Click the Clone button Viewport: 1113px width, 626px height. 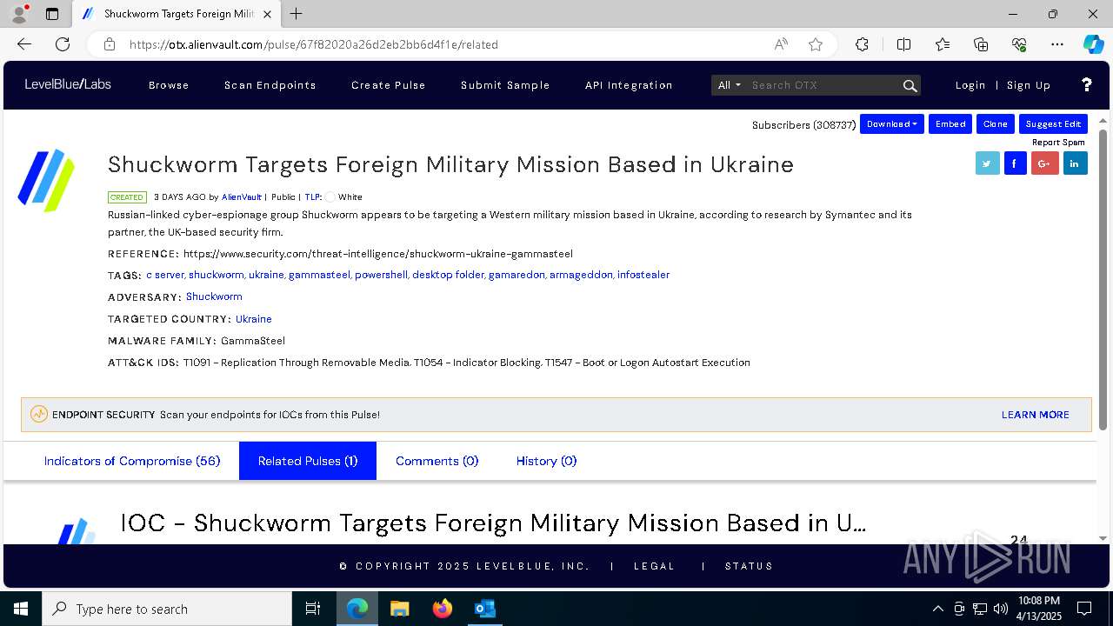coord(996,124)
